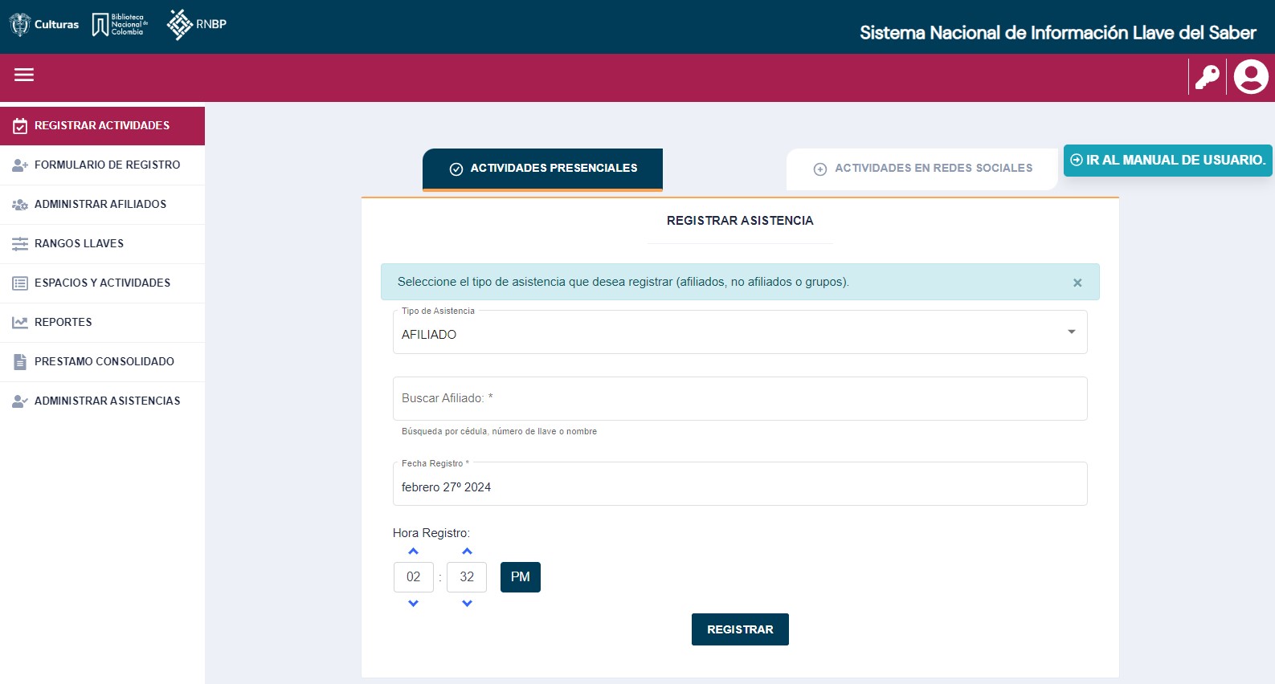This screenshot has width=1275, height=684.
Task: Click the Reportes chart icon
Action: pos(20,323)
